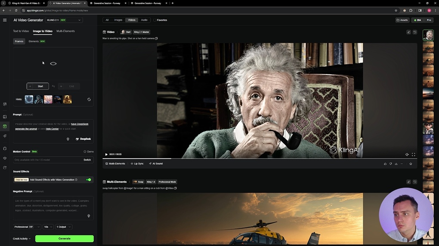
Task: Click inside the Negative Prompt text area
Action: (x=53, y=208)
